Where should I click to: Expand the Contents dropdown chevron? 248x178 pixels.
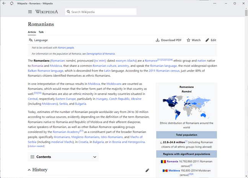click(95, 157)
